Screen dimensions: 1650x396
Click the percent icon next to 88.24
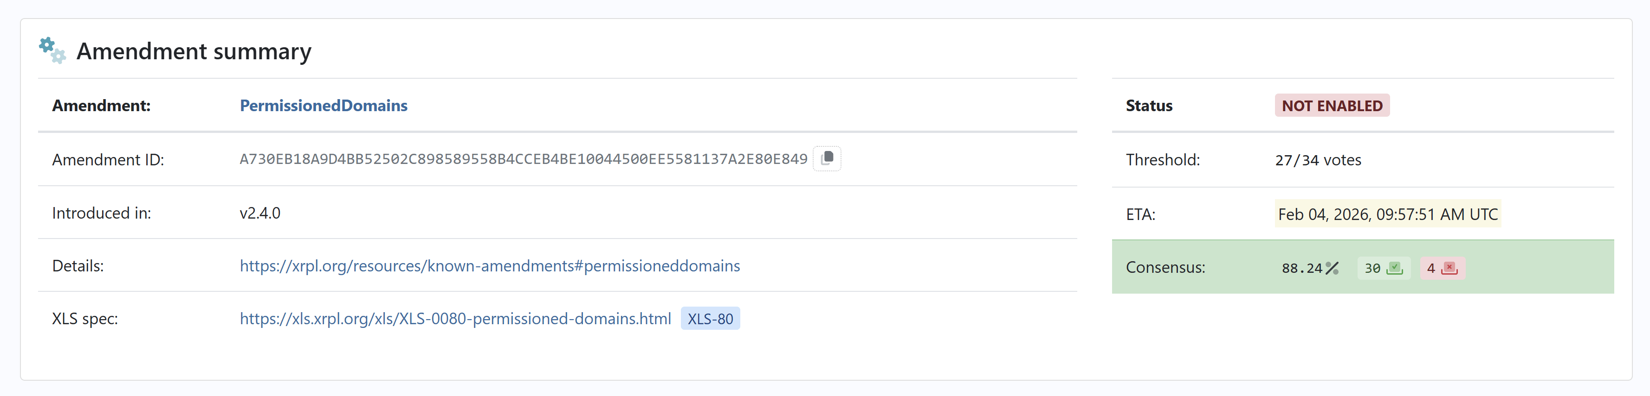tap(1332, 268)
